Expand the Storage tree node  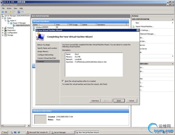click(x=3, y=35)
